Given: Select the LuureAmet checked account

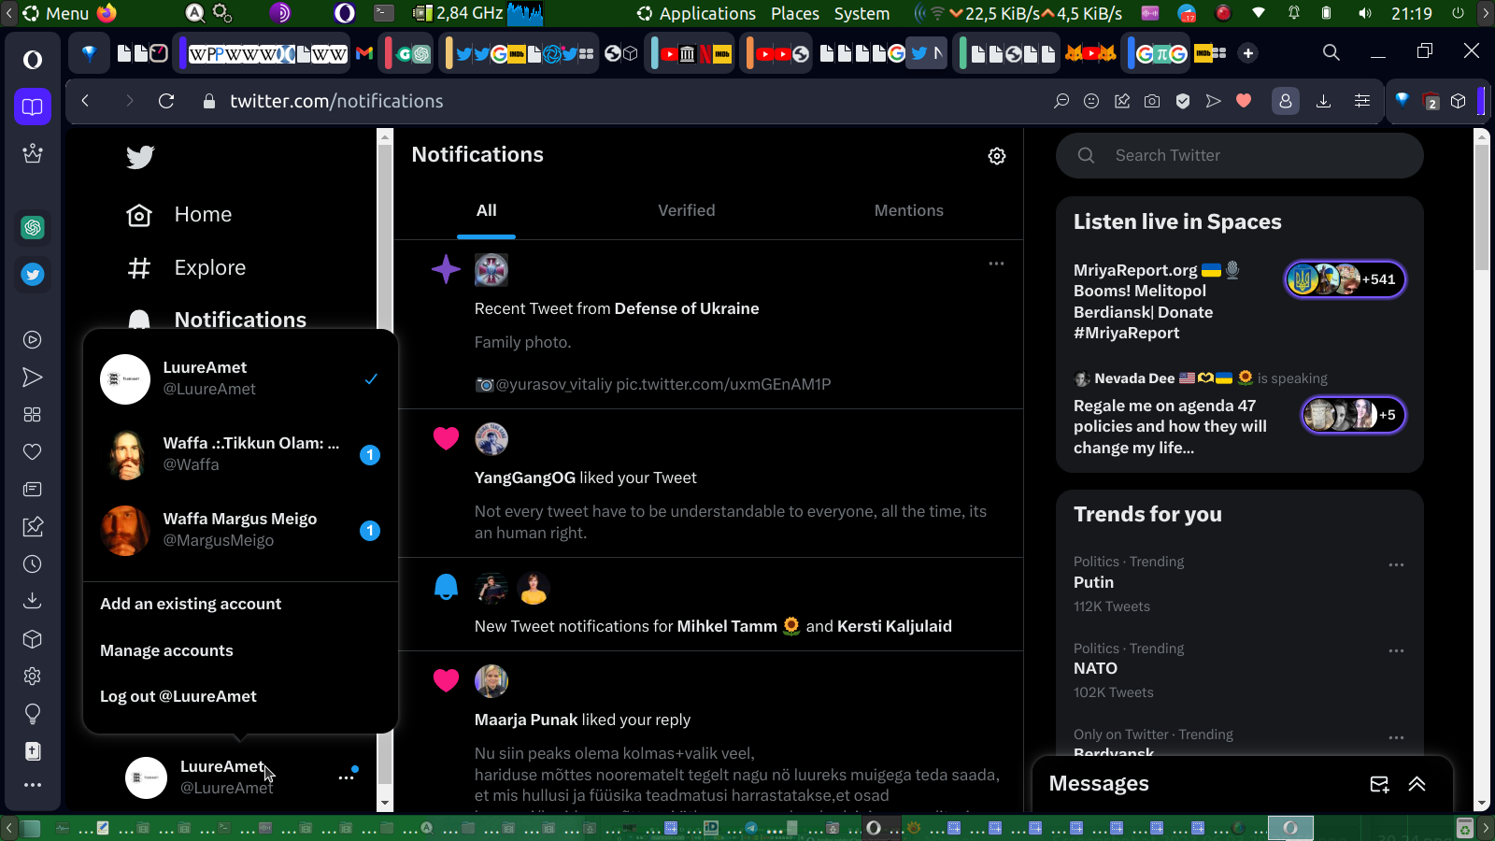Looking at the screenshot, I should coord(240,378).
